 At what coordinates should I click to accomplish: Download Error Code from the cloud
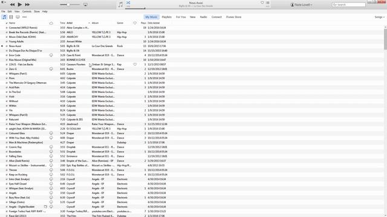click(51, 55)
